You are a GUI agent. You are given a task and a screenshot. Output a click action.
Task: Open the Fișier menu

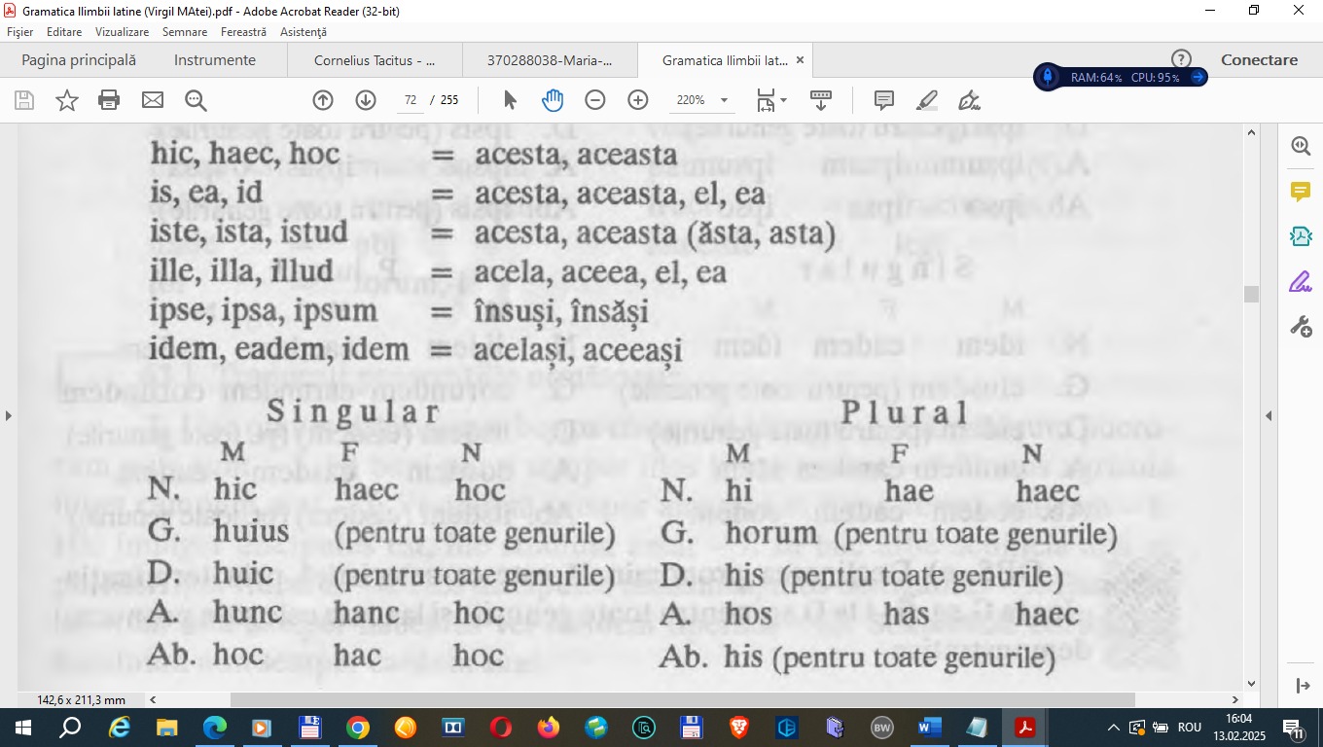20,32
